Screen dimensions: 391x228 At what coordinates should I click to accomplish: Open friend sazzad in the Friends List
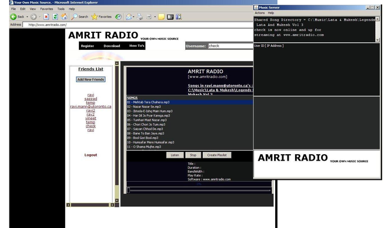91,98
